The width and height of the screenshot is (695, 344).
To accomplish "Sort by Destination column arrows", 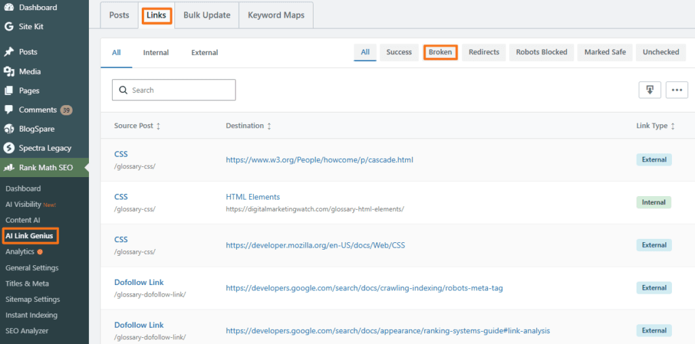I will pyautogui.click(x=269, y=126).
